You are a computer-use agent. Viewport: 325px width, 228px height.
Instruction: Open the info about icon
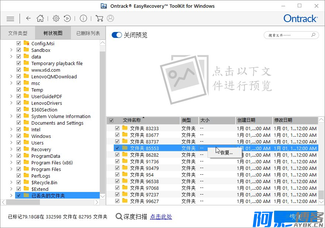(83, 18)
